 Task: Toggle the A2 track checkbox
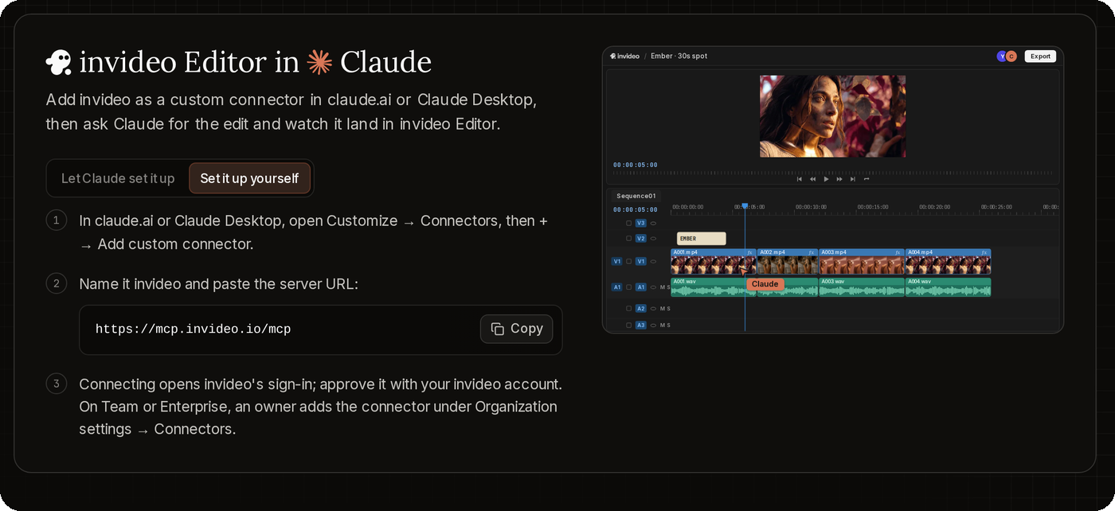[628, 308]
